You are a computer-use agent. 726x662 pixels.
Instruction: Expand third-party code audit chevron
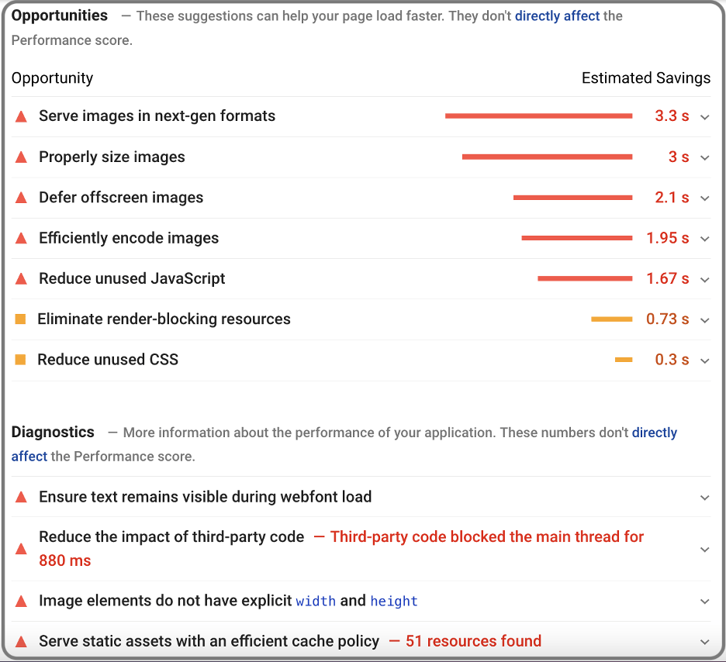[704, 550]
